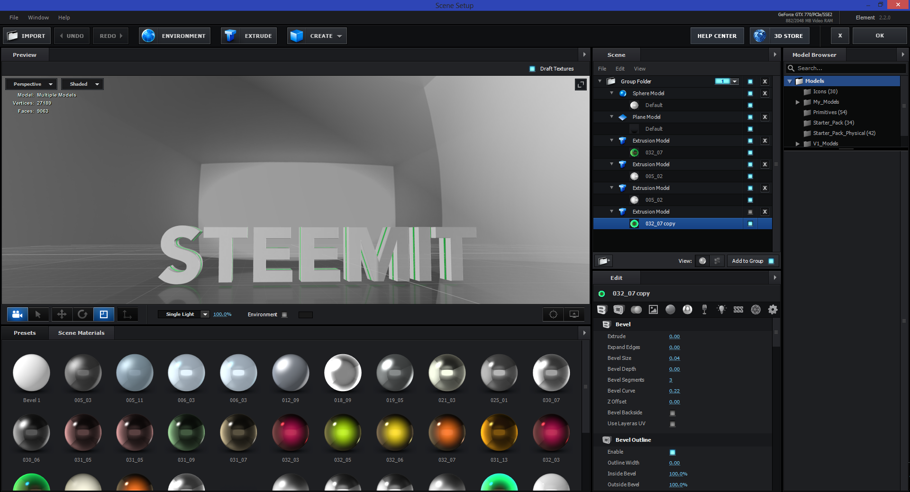
Task: Switch to the Scene Materials tab
Action: [81, 333]
